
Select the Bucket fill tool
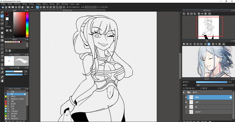click(2, 37)
